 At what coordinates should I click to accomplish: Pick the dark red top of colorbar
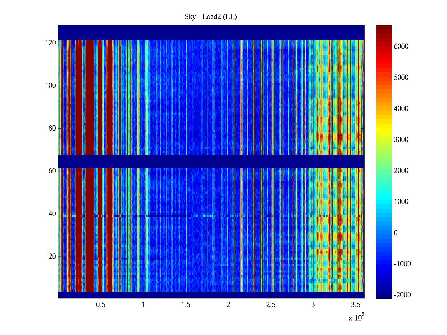click(384, 28)
